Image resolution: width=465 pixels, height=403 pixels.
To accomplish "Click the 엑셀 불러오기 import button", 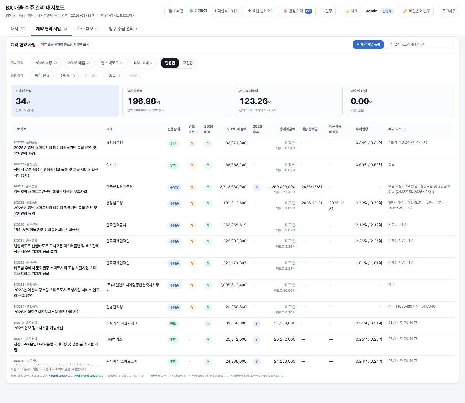I will click(260, 11).
